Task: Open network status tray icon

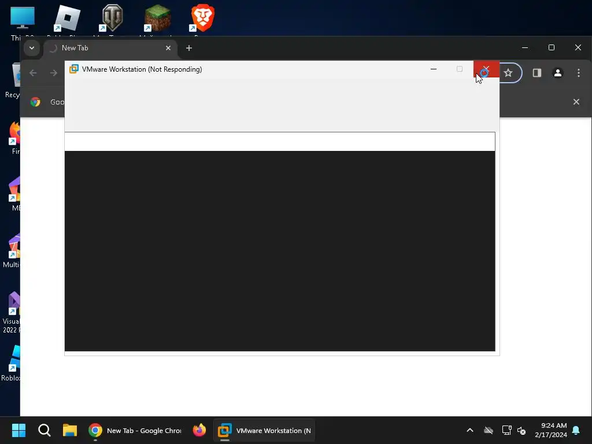Action: [x=506, y=430]
